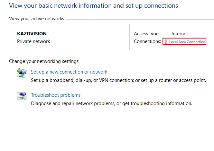Click the Diagnose and repair network problems description
The height and width of the screenshot is (151, 214).
point(111,103)
